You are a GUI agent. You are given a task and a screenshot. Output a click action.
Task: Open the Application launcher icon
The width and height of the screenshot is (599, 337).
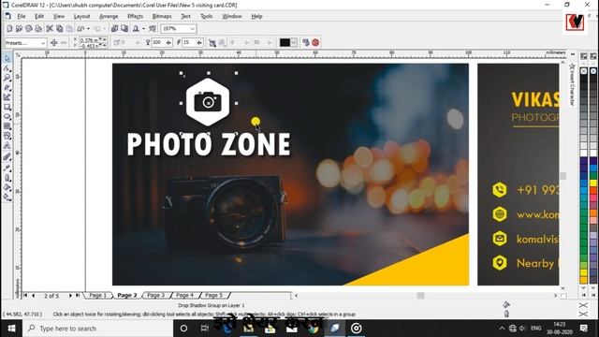click(x=136, y=29)
